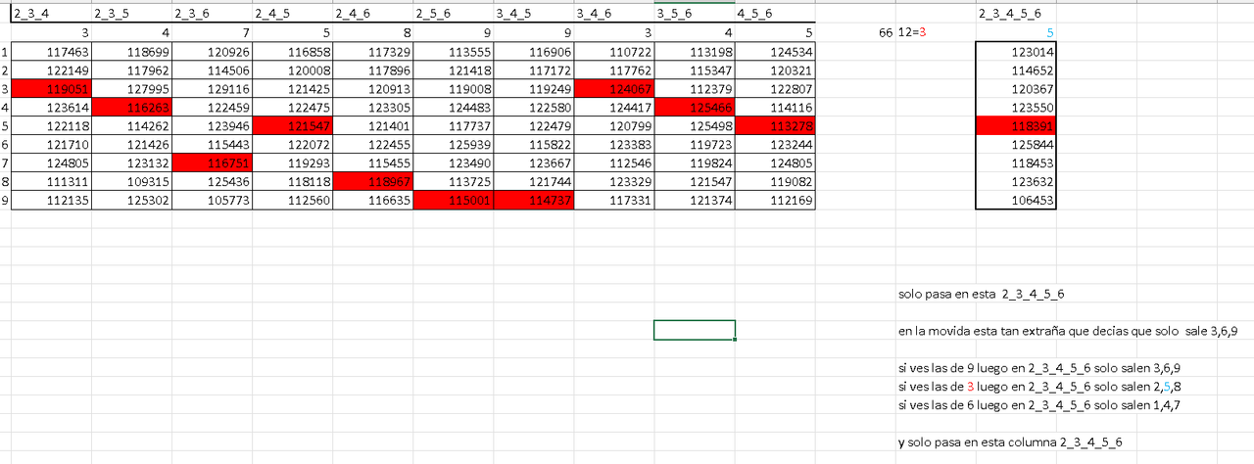Select cell with value 112169
Screen dimensions: 1254x464
point(775,200)
